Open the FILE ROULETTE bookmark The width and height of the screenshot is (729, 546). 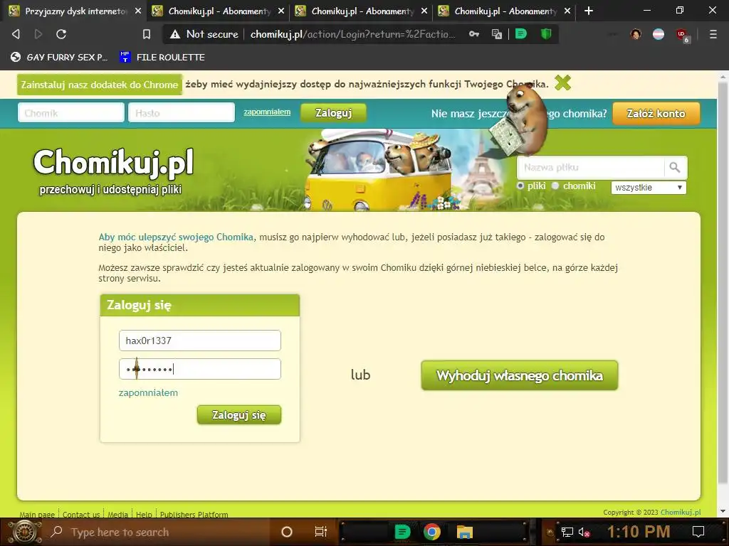162,57
